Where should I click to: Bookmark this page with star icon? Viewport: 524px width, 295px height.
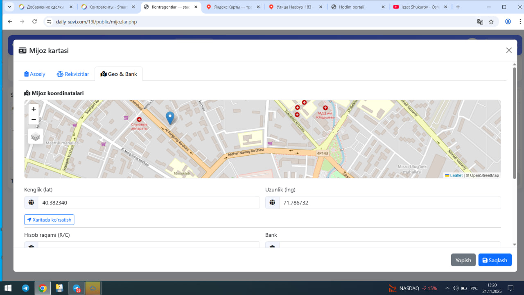point(491,22)
